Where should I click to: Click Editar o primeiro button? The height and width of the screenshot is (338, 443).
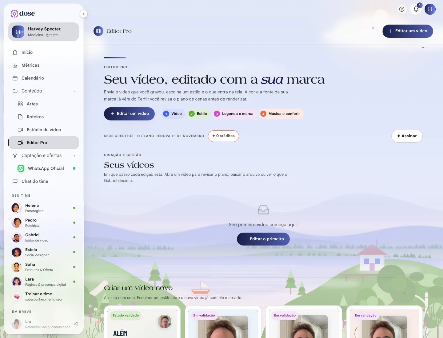pyautogui.click(x=263, y=239)
